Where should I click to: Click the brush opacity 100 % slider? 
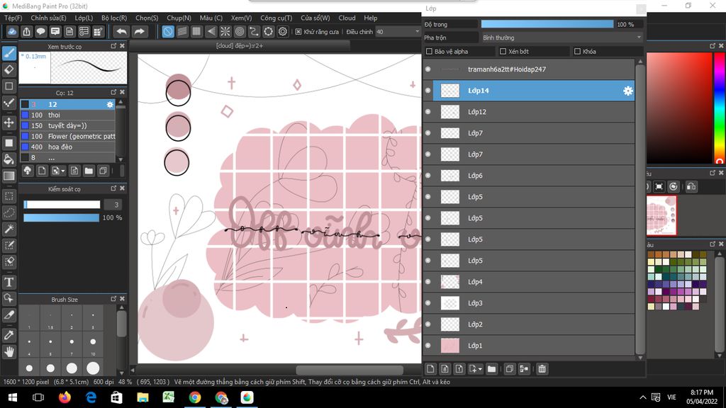tap(61, 217)
